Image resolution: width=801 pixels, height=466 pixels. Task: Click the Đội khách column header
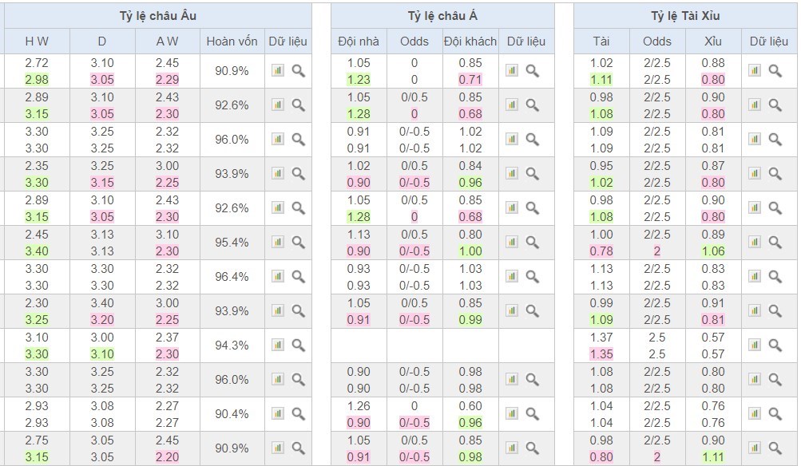(470, 41)
